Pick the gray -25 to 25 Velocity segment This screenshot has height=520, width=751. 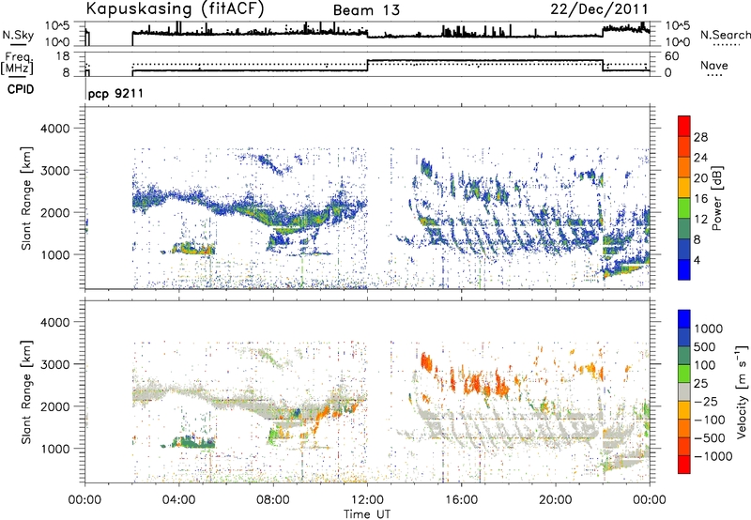[x=684, y=391]
